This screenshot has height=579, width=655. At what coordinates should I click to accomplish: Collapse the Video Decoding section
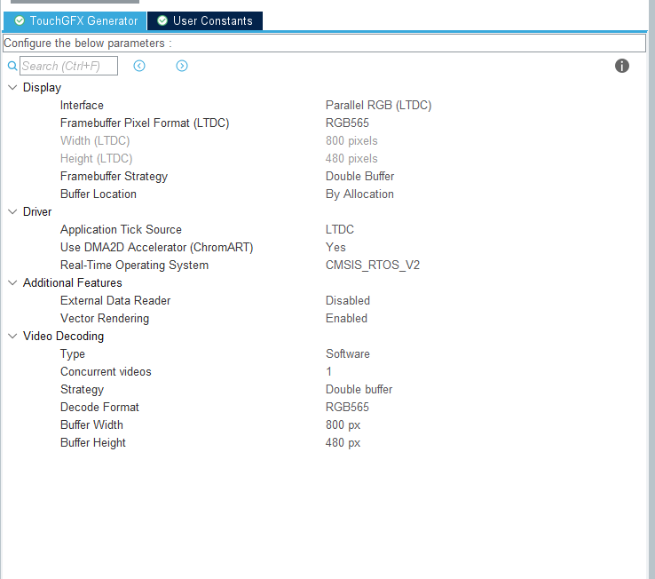12,336
